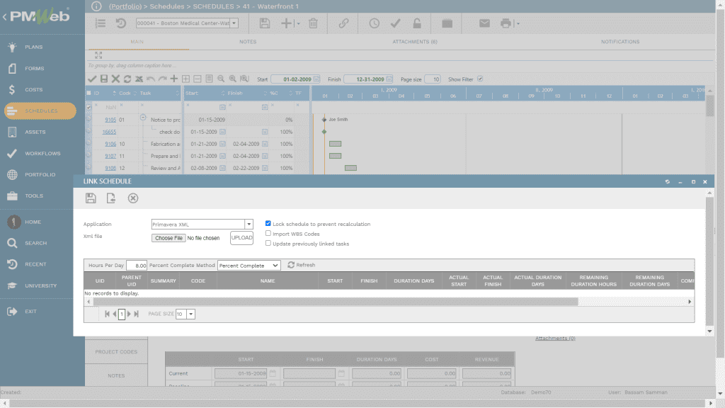Uncheck Lock schedule to prevent recalculation

click(268, 224)
